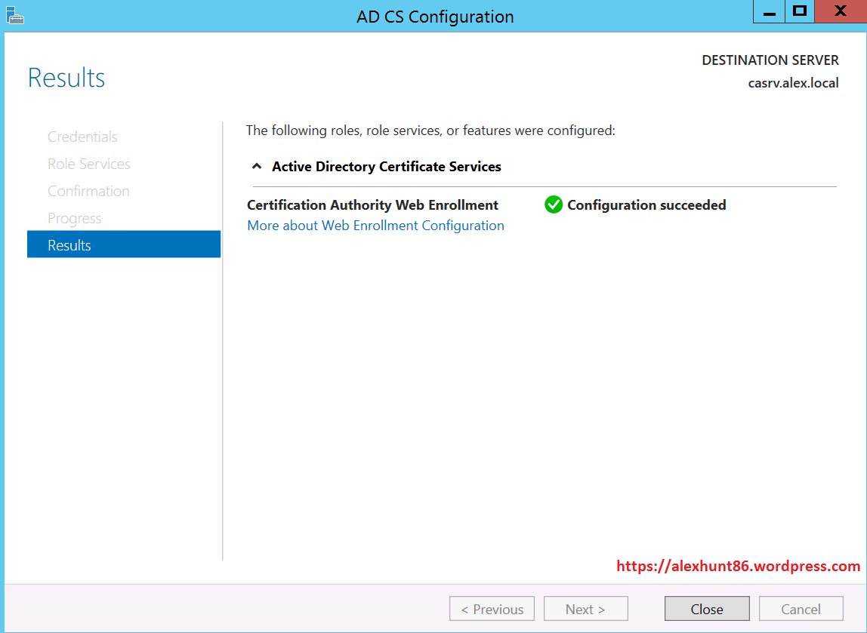Click the Configuration succeeded status text
The width and height of the screenshot is (867, 633).
click(x=646, y=204)
